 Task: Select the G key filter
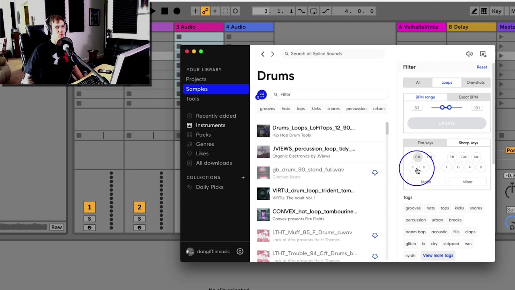(x=458, y=167)
